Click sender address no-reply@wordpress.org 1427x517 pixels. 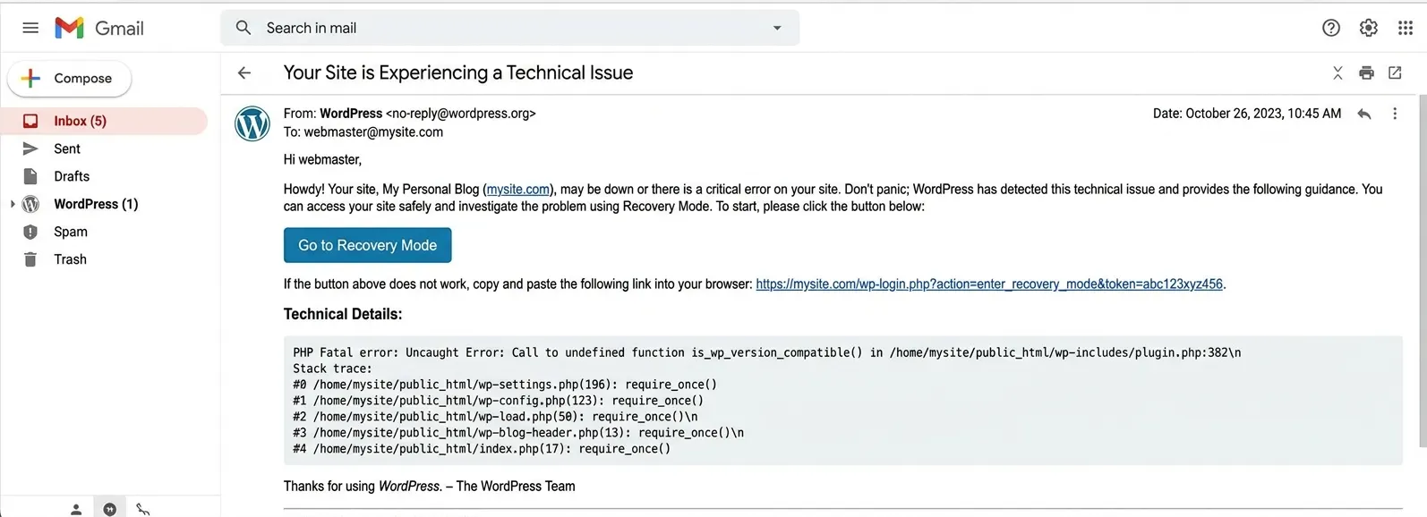coord(461,114)
